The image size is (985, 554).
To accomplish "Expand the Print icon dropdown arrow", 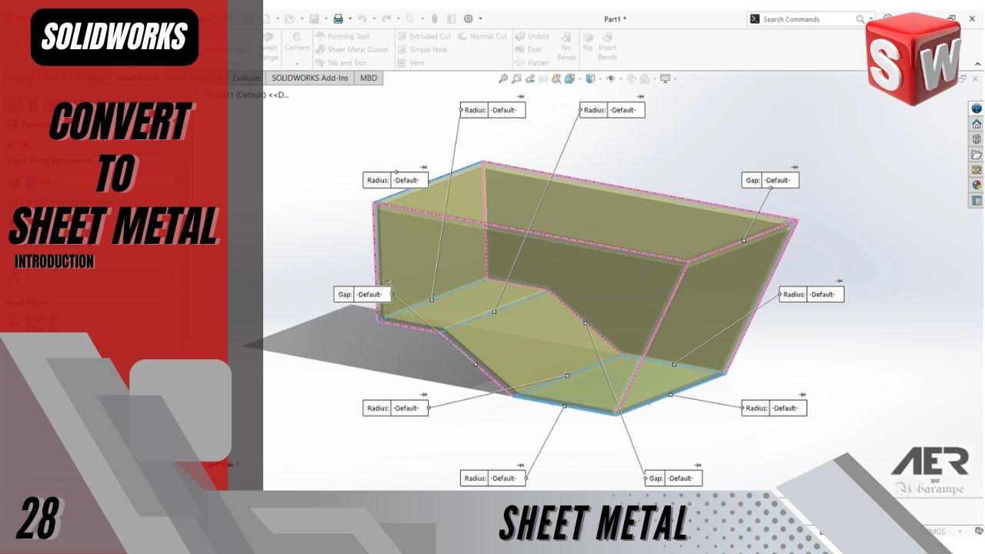I will (349, 18).
